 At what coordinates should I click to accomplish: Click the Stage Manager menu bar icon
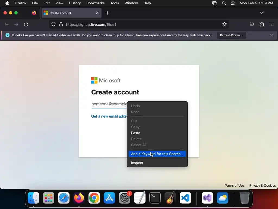pos(214,3)
